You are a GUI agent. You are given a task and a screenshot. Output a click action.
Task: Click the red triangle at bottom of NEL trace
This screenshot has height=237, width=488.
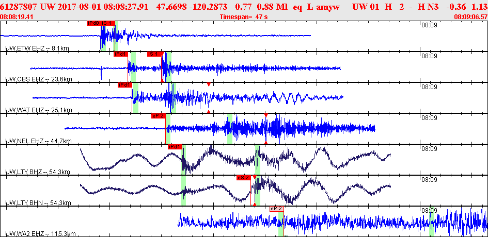coord(266,143)
